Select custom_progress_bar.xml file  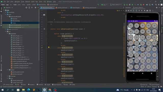[x=20, y=61]
